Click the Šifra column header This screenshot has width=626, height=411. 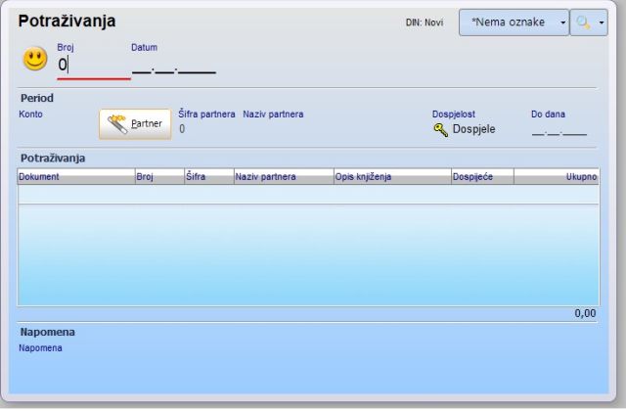207,177
